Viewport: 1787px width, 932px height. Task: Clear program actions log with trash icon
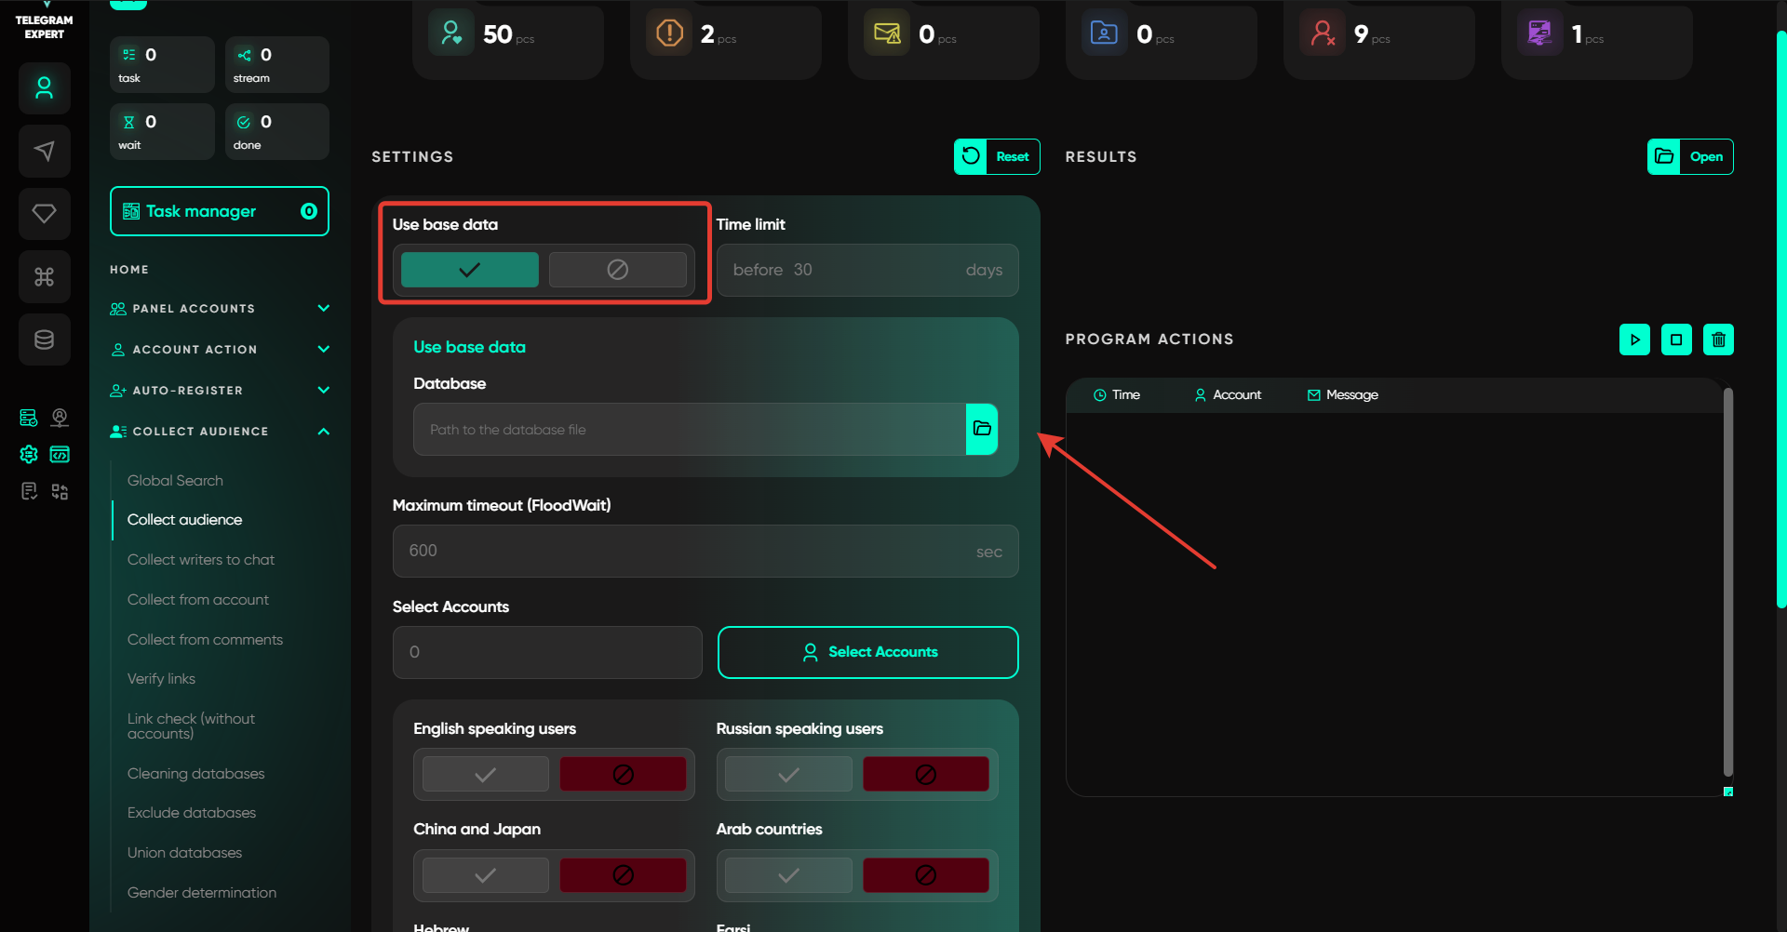[1718, 340]
